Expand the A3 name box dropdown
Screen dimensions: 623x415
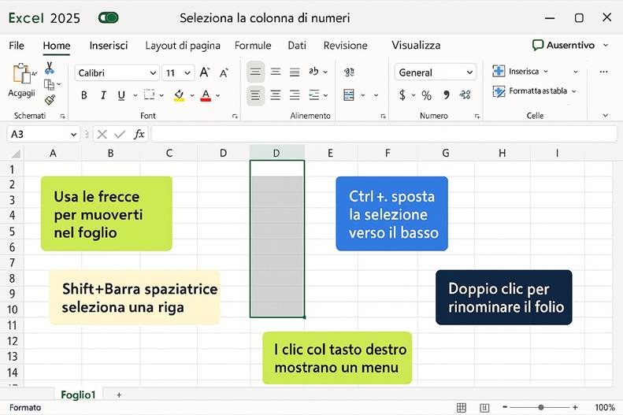[73, 135]
